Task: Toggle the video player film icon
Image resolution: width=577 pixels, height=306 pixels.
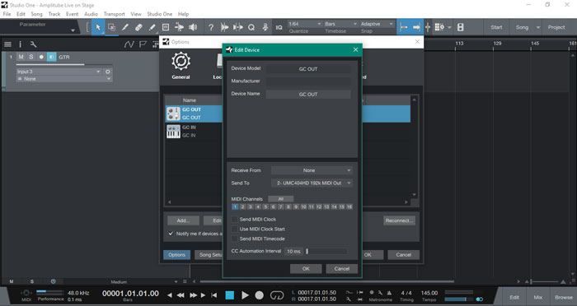Action: pos(460,27)
